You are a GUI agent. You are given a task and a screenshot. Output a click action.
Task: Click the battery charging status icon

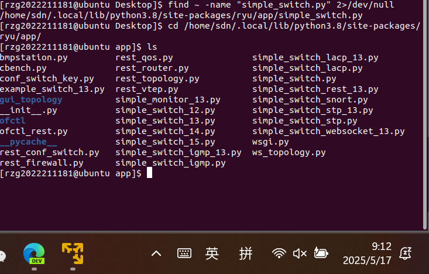pyautogui.click(x=321, y=254)
